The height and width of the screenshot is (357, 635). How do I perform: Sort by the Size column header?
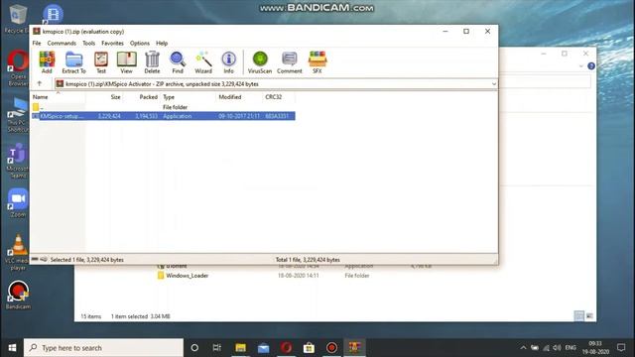(x=104, y=97)
